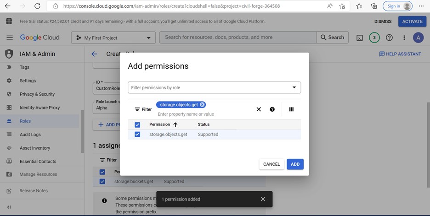Cancel the Add permissions dialog

tap(271, 164)
